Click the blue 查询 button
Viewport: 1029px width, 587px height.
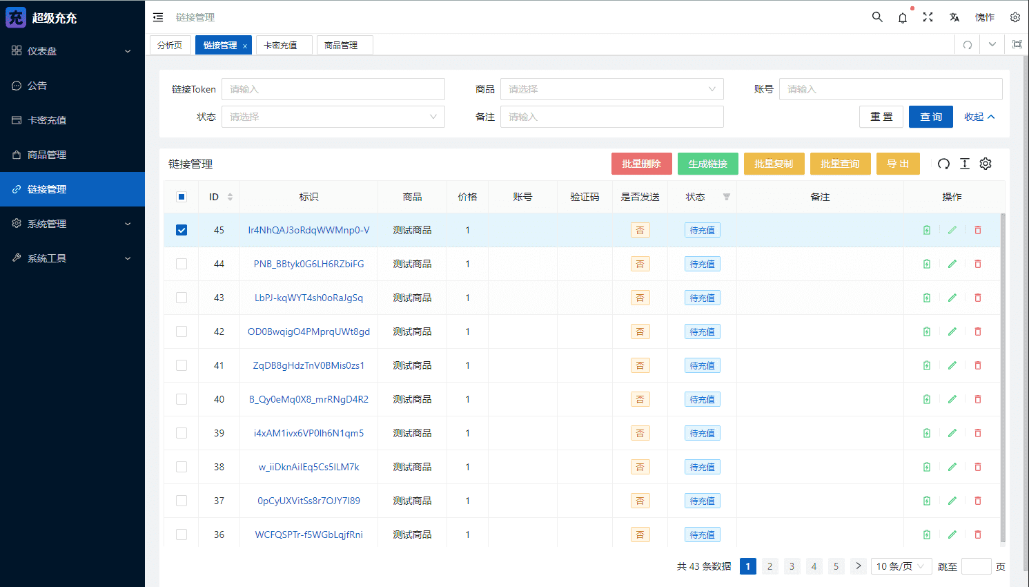(x=930, y=117)
